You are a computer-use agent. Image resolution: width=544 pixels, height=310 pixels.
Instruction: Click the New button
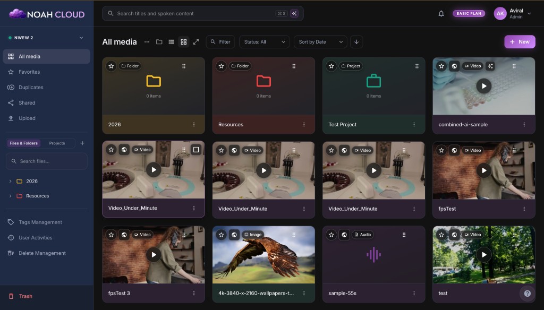tap(520, 41)
